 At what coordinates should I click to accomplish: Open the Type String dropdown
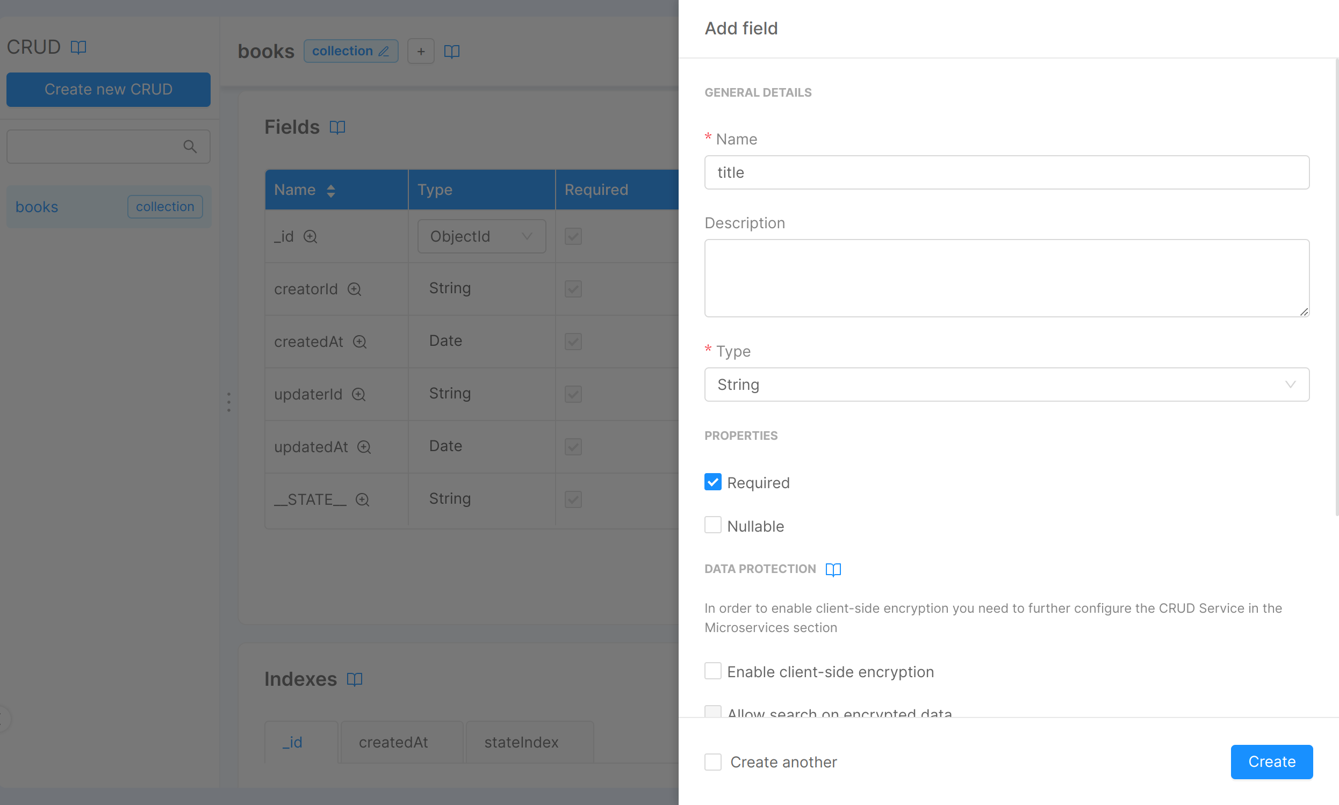tap(1006, 385)
